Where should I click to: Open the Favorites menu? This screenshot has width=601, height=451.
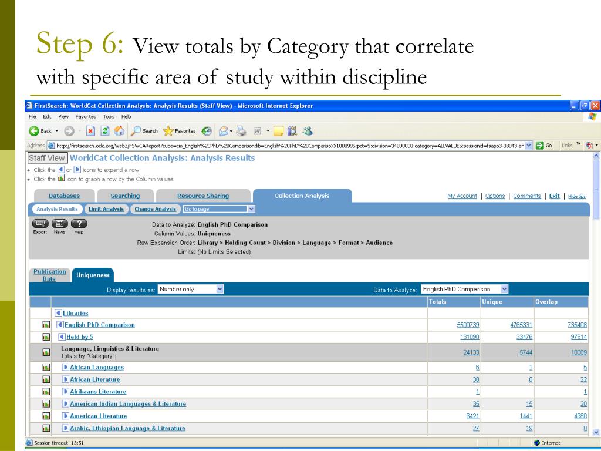(x=86, y=117)
